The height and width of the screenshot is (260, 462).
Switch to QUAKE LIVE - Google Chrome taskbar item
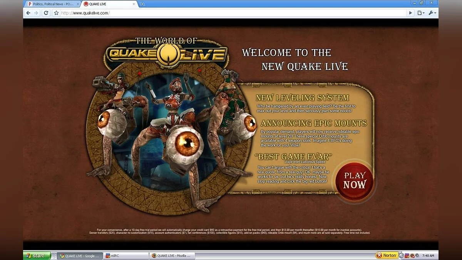pyautogui.click(x=80, y=255)
